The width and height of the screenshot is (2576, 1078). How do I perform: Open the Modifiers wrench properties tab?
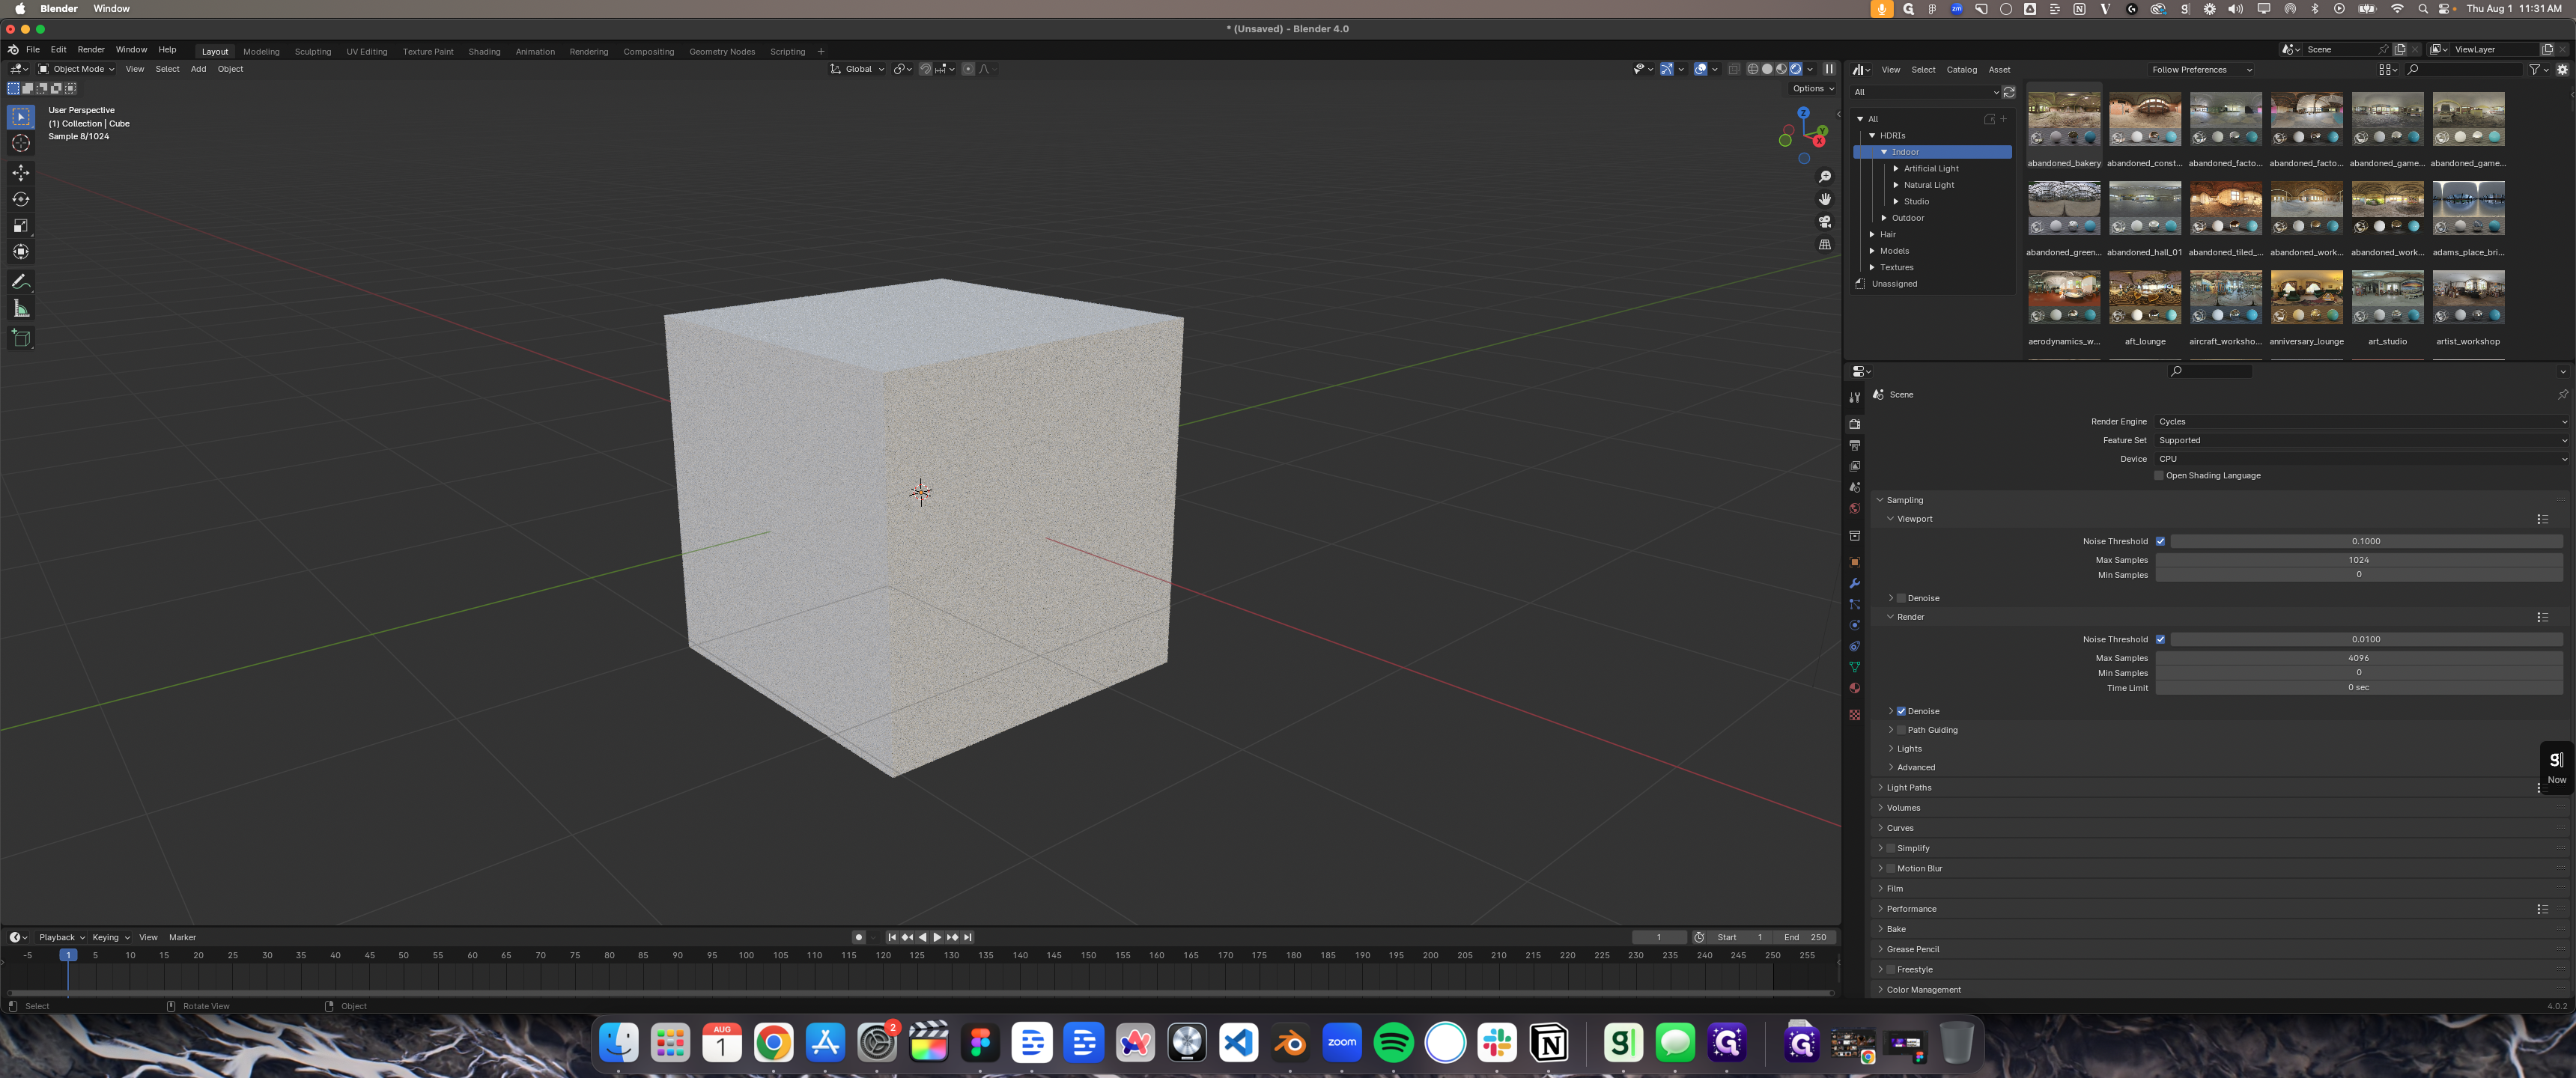pyautogui.click(x=1855, y=583)
